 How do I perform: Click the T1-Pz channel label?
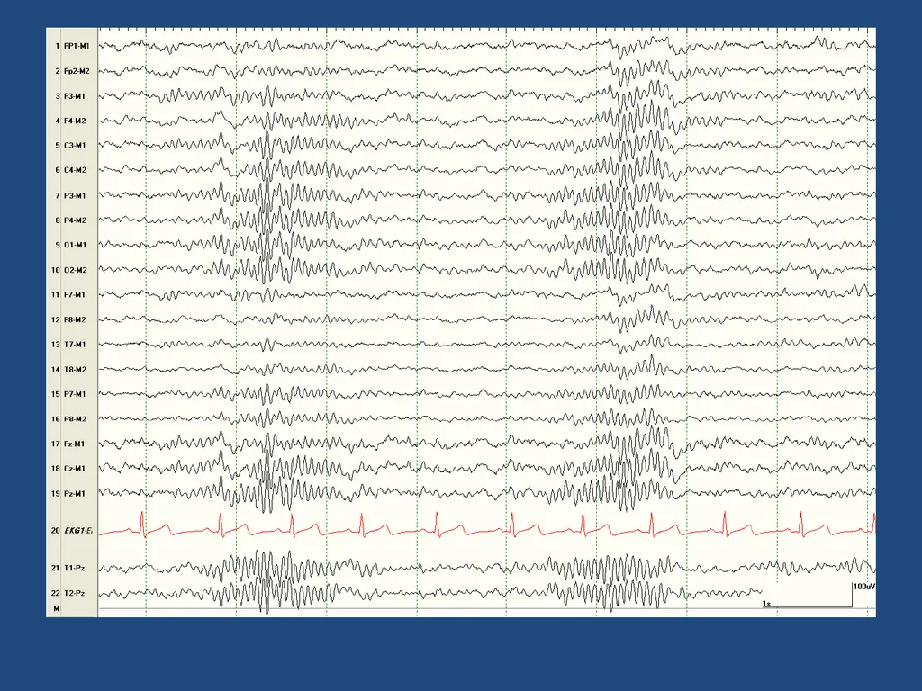(75, 569)
